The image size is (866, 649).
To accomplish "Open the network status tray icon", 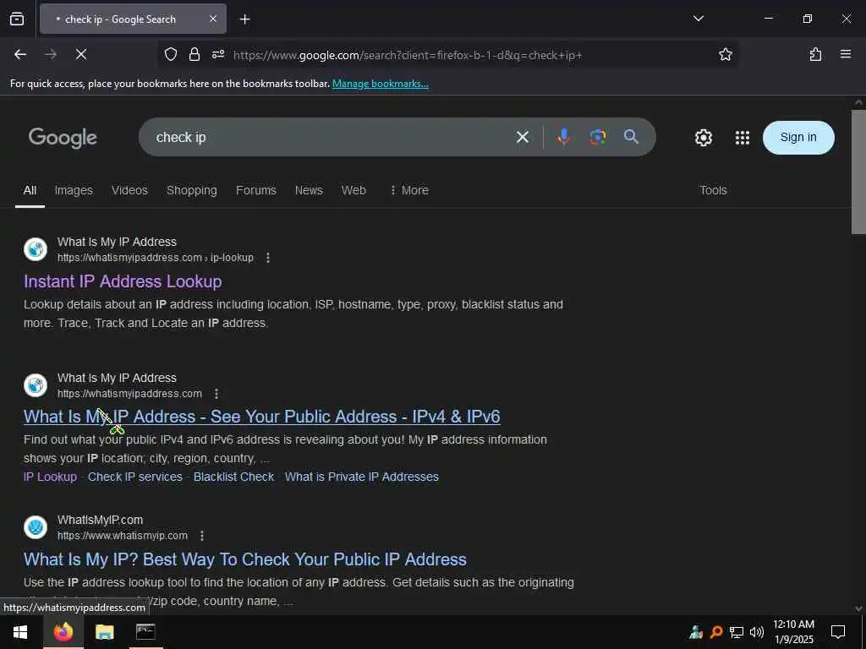I will click(737, 632).
